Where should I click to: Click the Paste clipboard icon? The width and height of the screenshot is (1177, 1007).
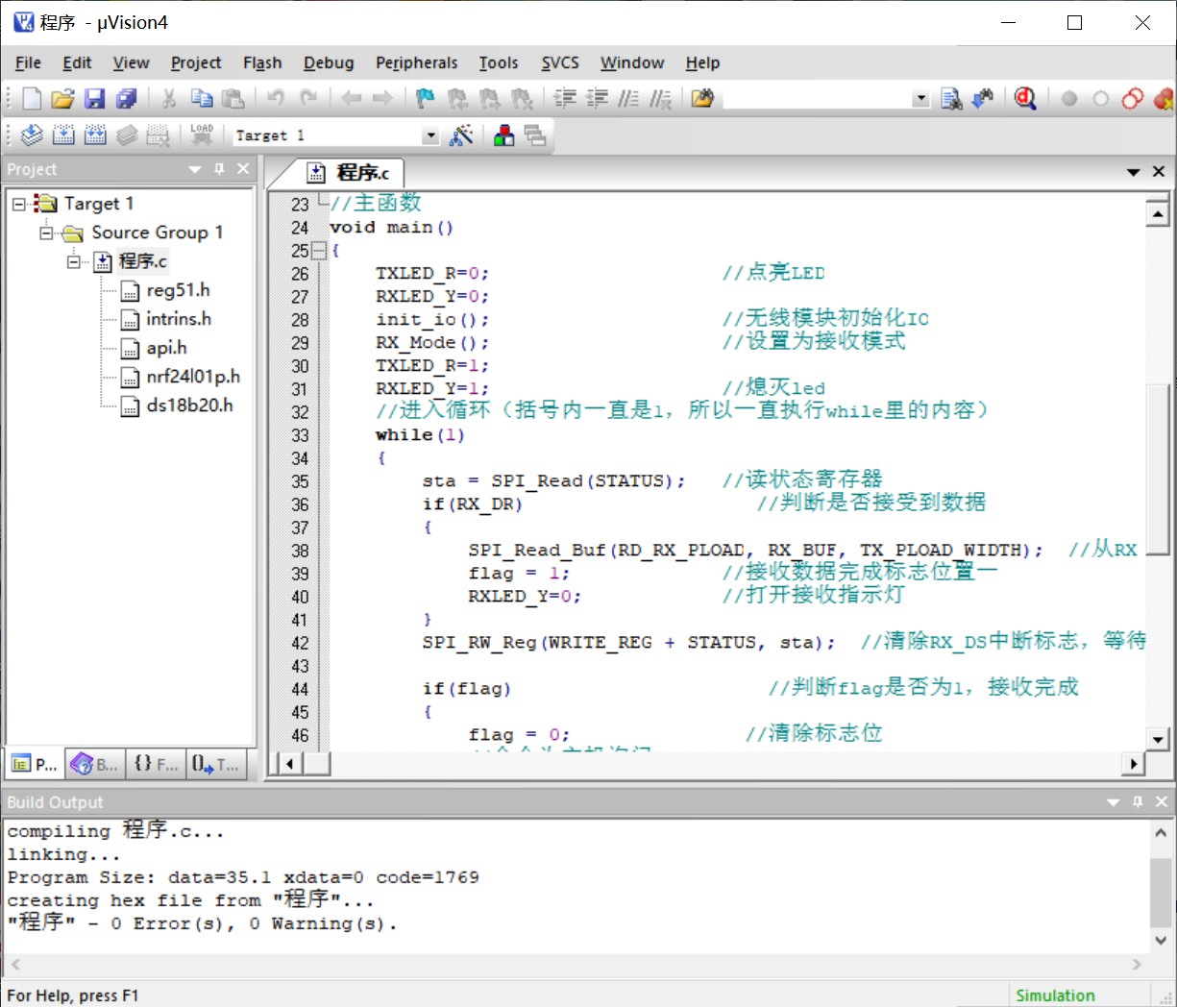coord(233,98)
